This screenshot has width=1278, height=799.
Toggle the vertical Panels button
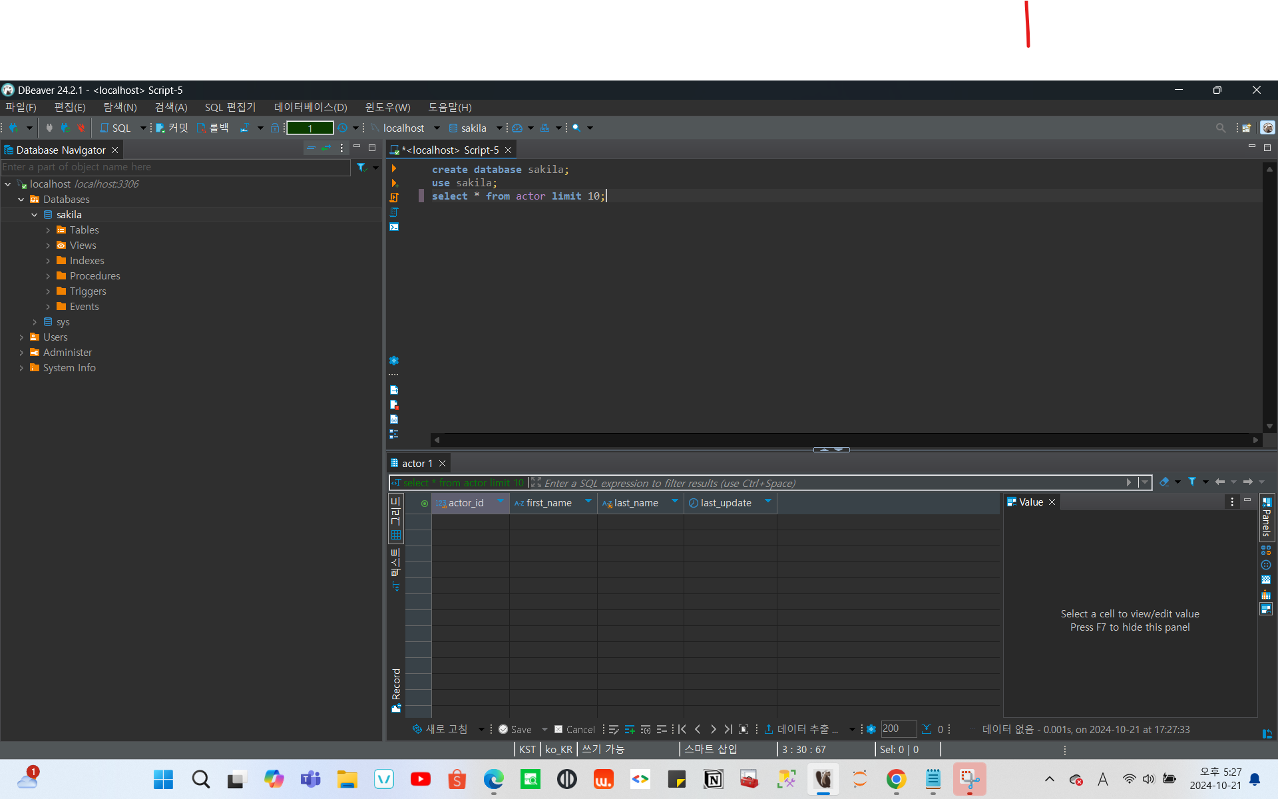1267,517
